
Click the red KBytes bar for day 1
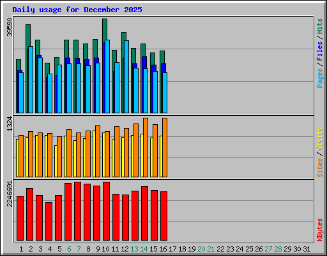[x=20, y=218]
